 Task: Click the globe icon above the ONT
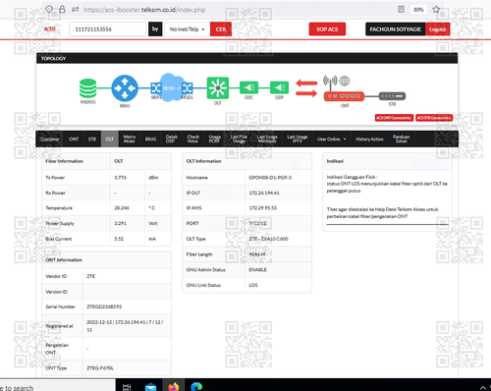point(345,81)
